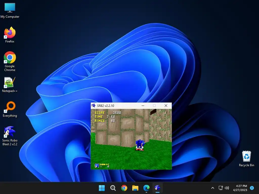Minimize the SRB2 window
259x194 pixels.
click(x=143, y=106)
